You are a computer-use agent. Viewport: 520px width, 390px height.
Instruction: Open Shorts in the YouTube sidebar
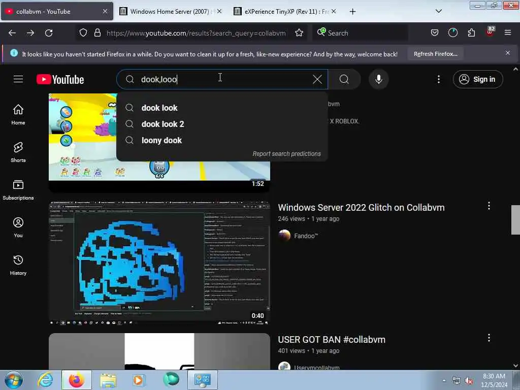(18, 152)
